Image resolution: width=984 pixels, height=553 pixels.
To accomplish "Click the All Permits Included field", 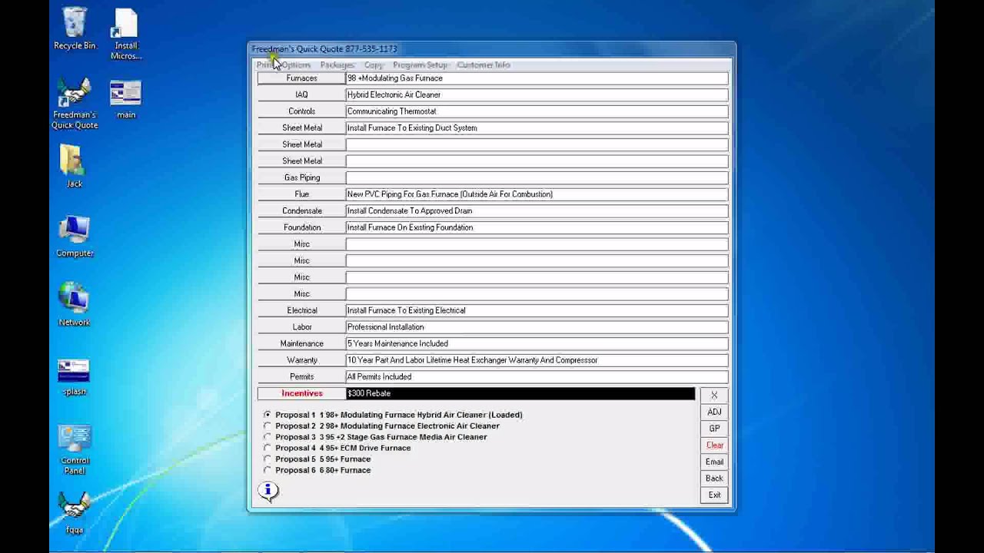I will point(537,377).
